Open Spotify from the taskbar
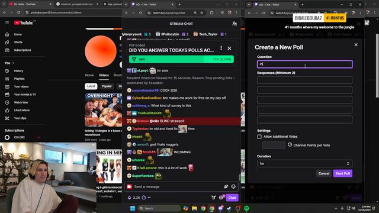 tap(246, 208)
